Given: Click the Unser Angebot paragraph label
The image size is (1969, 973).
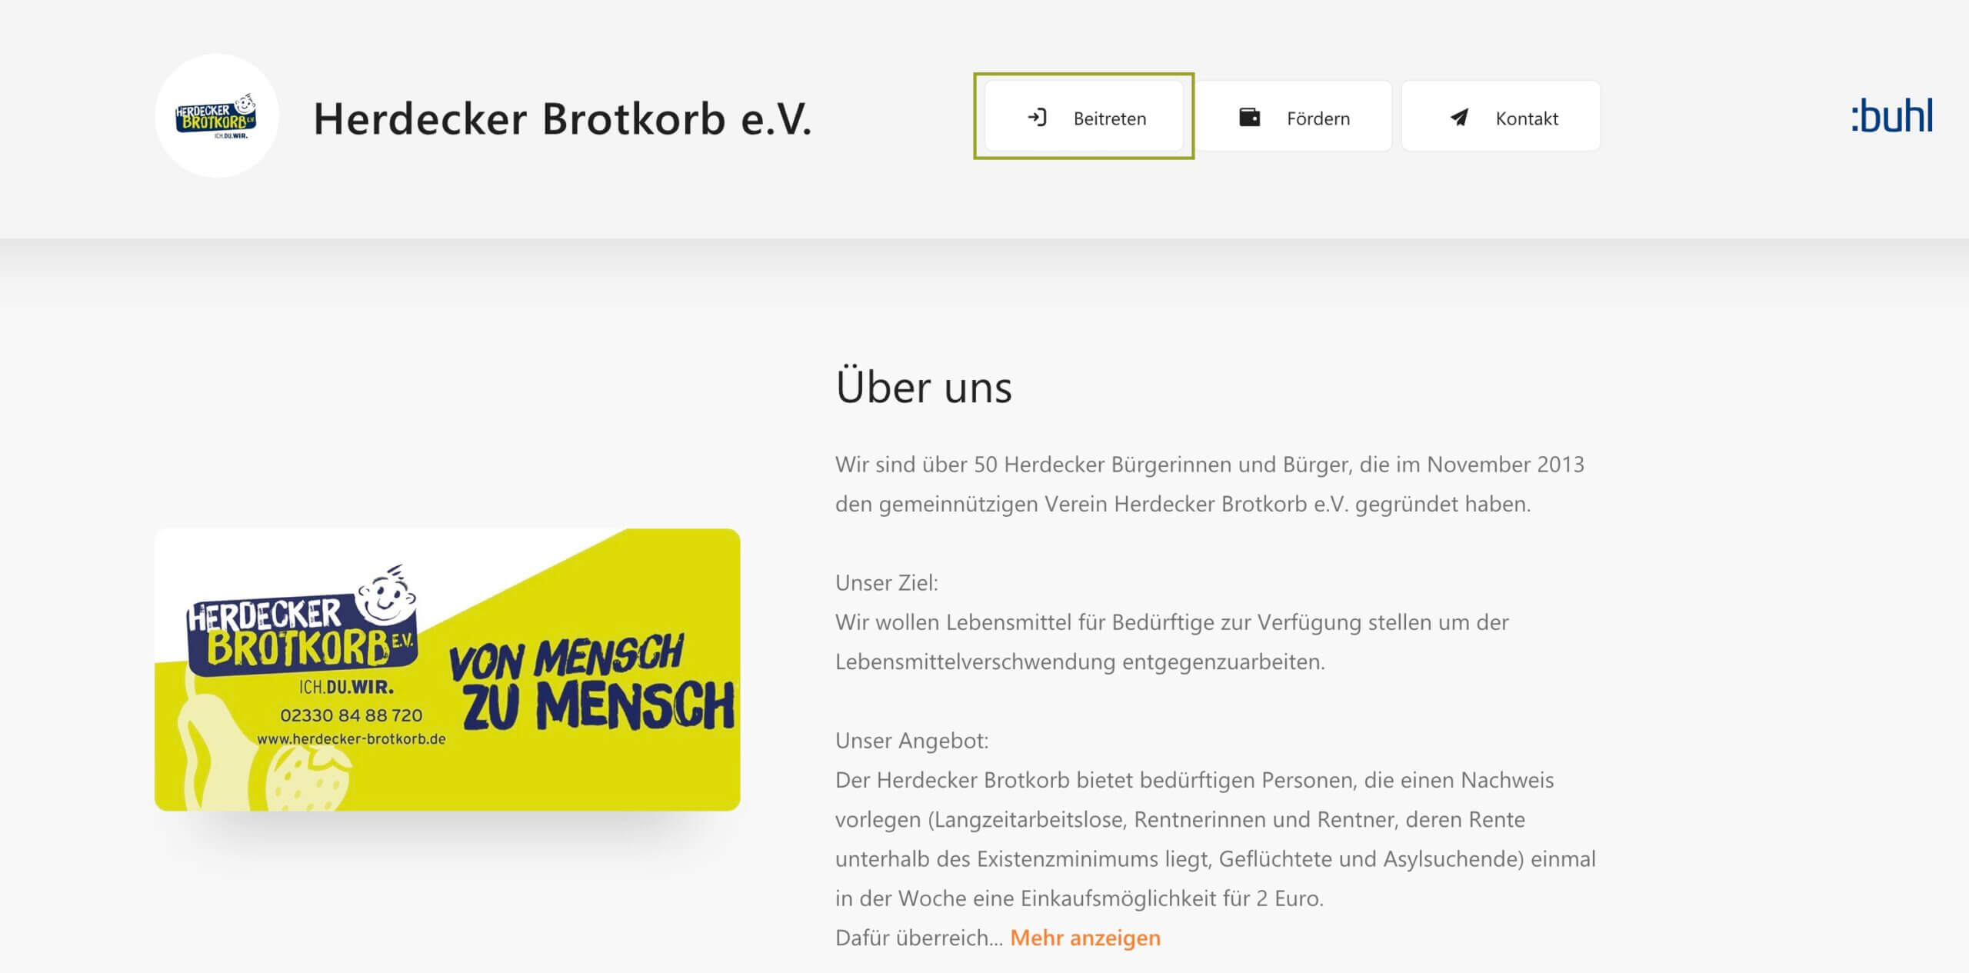Looking at the screenshot, I should [x=912, y=741].
